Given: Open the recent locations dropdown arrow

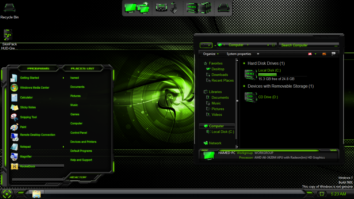Looking at the screenshot, I should [215, 46].
